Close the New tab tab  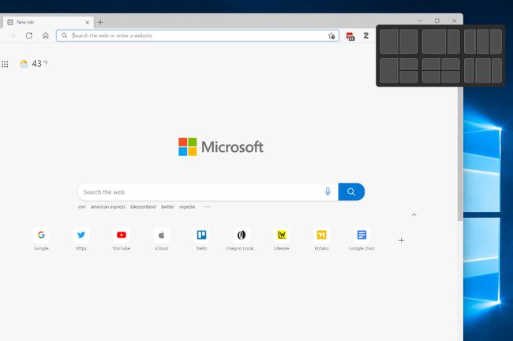click(88, 23)
